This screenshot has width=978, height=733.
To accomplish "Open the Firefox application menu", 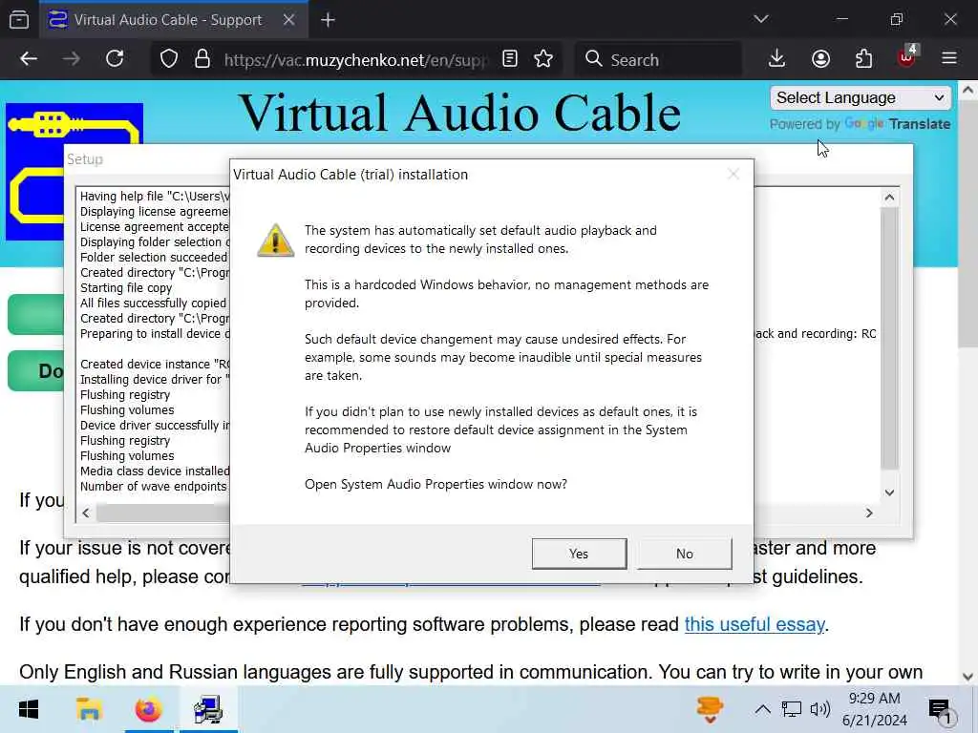I will coord(949,59).
